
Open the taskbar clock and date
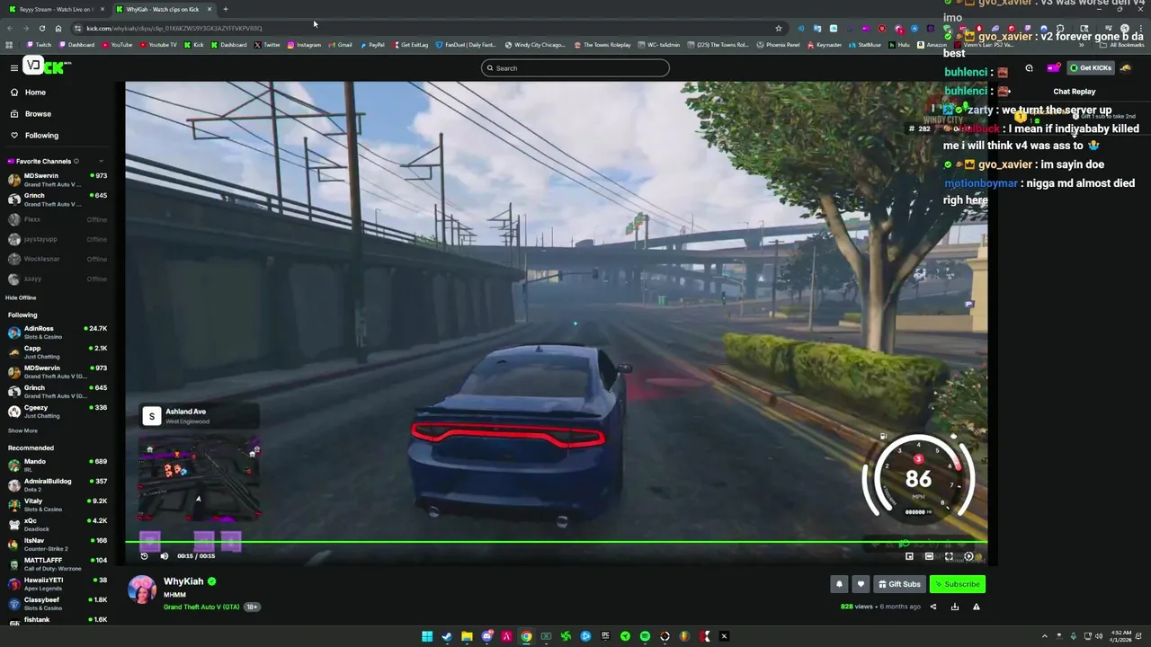coord(1121,636)
